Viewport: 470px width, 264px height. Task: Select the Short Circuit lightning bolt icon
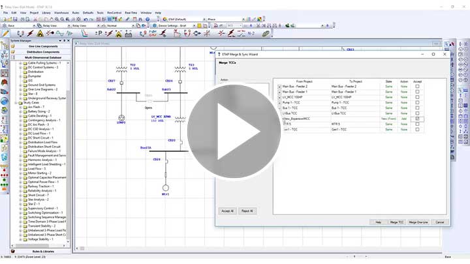click(30, 33)
